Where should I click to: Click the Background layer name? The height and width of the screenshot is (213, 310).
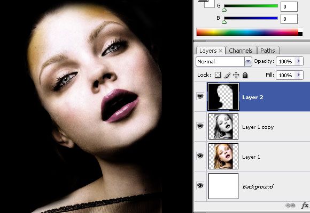pos(258,186)
